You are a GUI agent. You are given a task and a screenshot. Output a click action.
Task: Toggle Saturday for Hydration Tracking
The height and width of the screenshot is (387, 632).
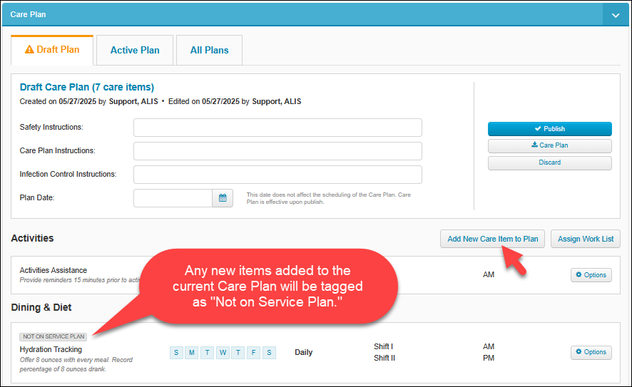pos(269,353)
